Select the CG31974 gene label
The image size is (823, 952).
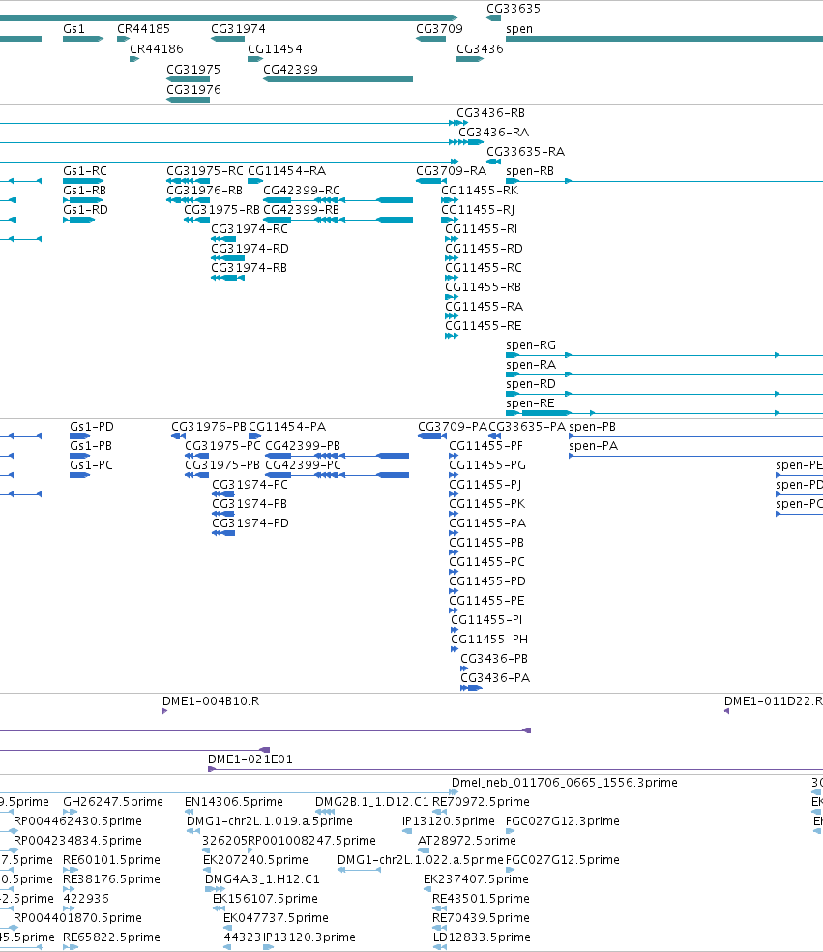point(238,28)
